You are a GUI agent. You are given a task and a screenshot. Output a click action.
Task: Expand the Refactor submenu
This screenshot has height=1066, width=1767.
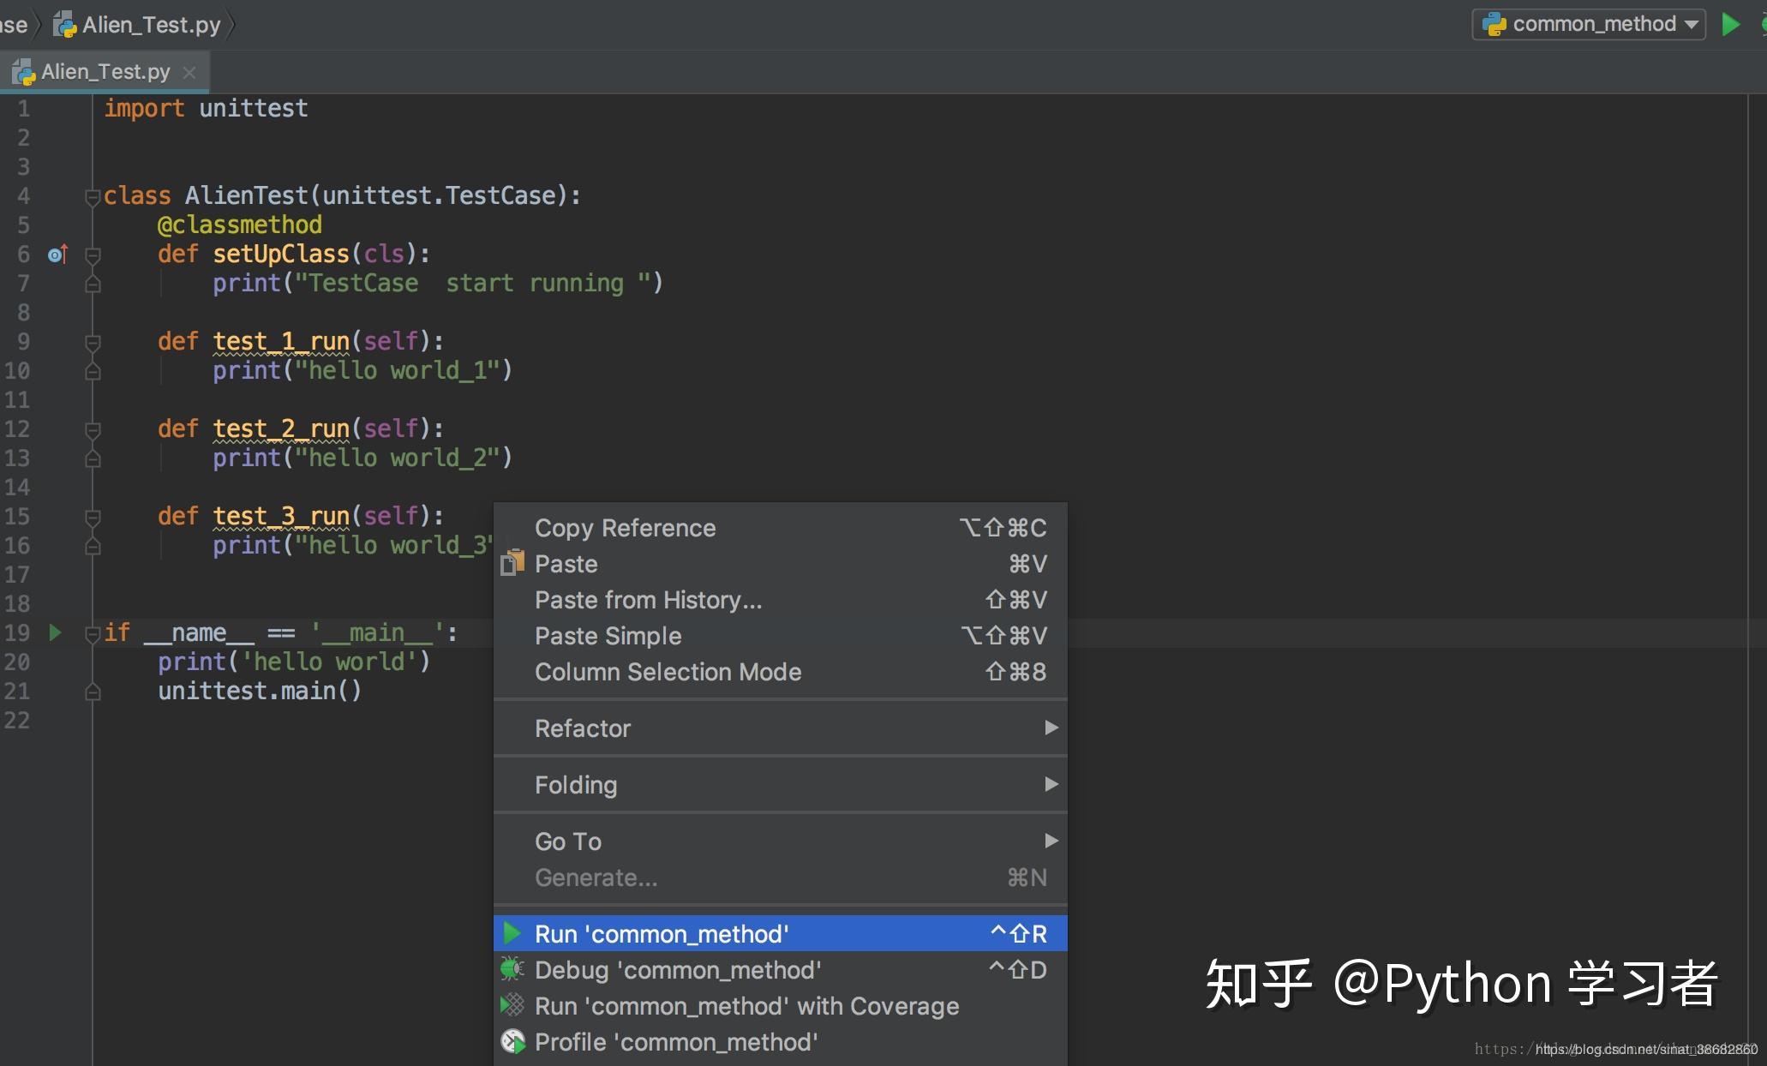[x=582, y=728]
